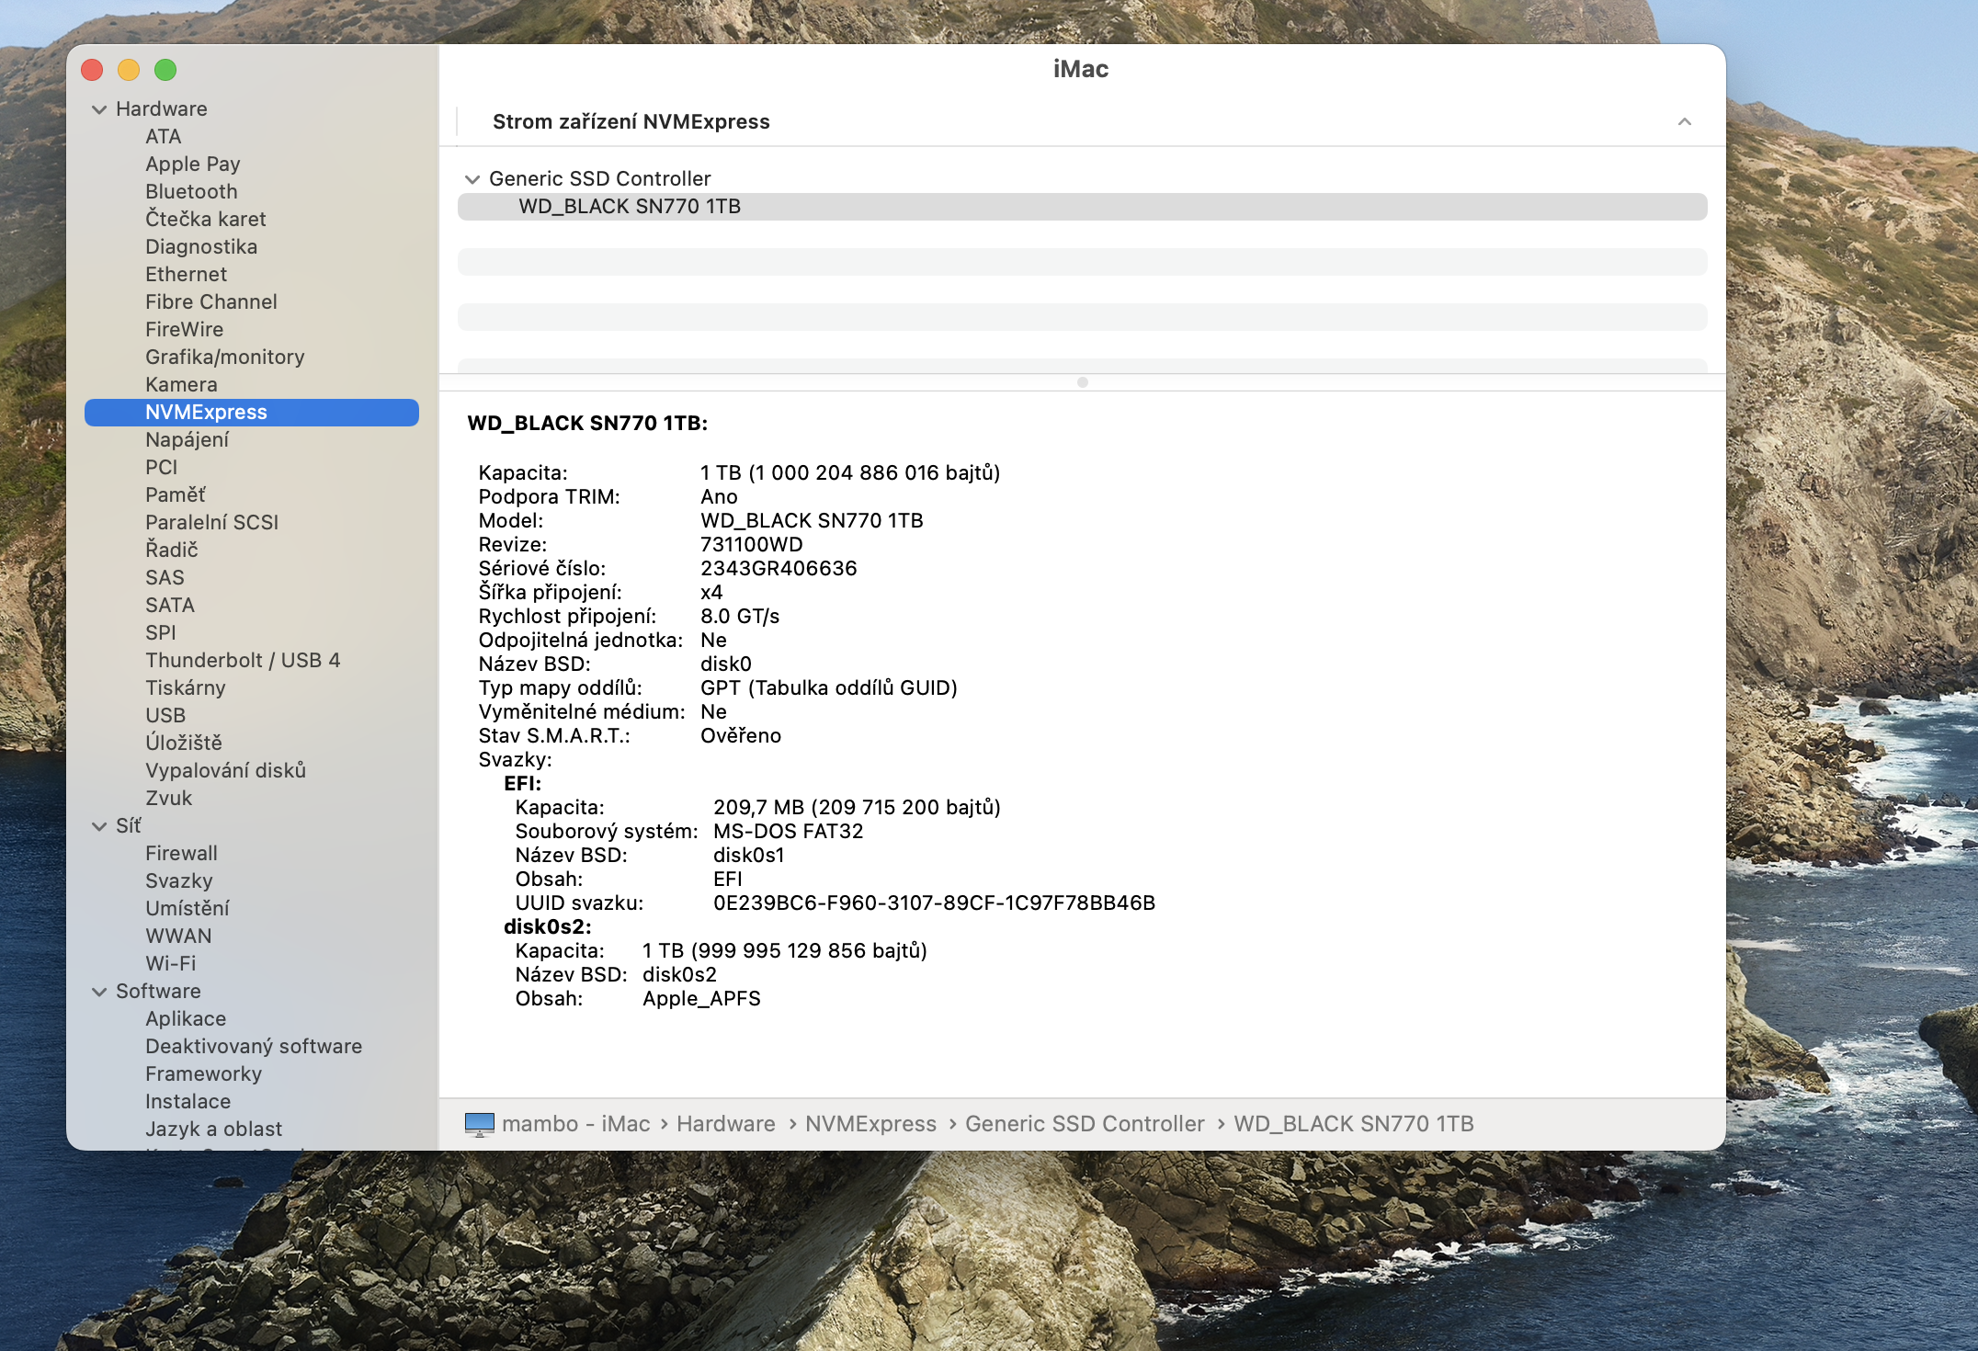This screenshot has height=1351, width=1978.
Task: Select Grafika/monitory sidebar entry
Action: point(224,358)
